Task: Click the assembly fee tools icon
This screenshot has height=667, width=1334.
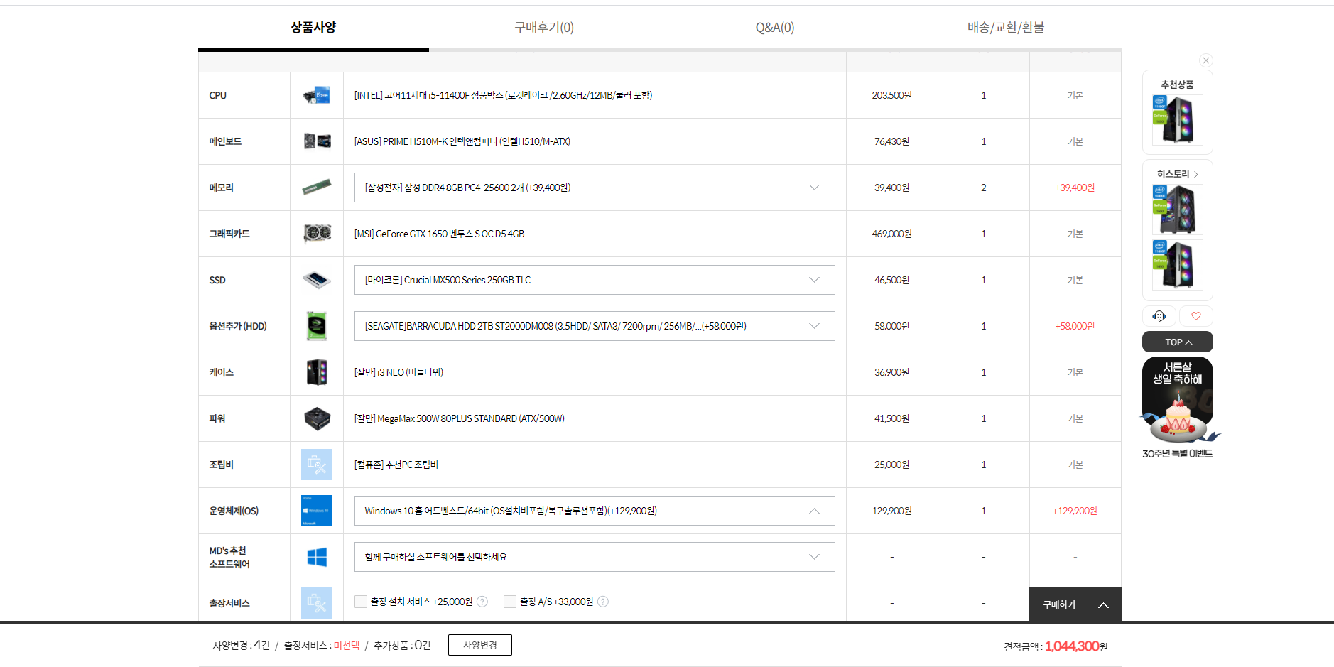Action: click(x=317, y=465)
